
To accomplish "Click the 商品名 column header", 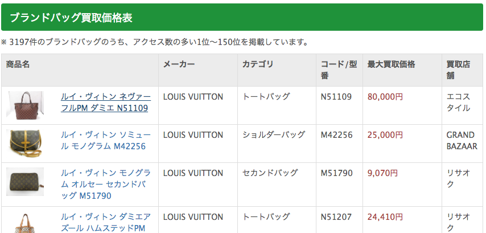I will pos(18,64).
